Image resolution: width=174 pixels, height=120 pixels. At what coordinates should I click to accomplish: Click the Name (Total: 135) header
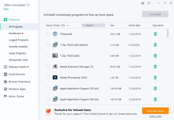tap(55, 25)
